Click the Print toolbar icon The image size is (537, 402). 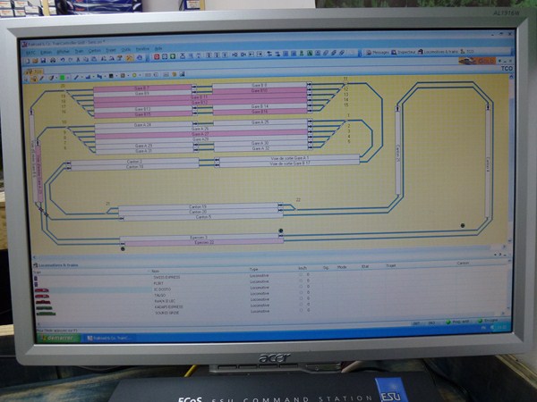pos(53,60)
